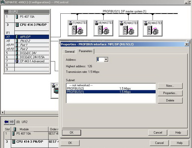
Task: Open Help in PROFIBUS interface dialog
Action: point(178,133)
